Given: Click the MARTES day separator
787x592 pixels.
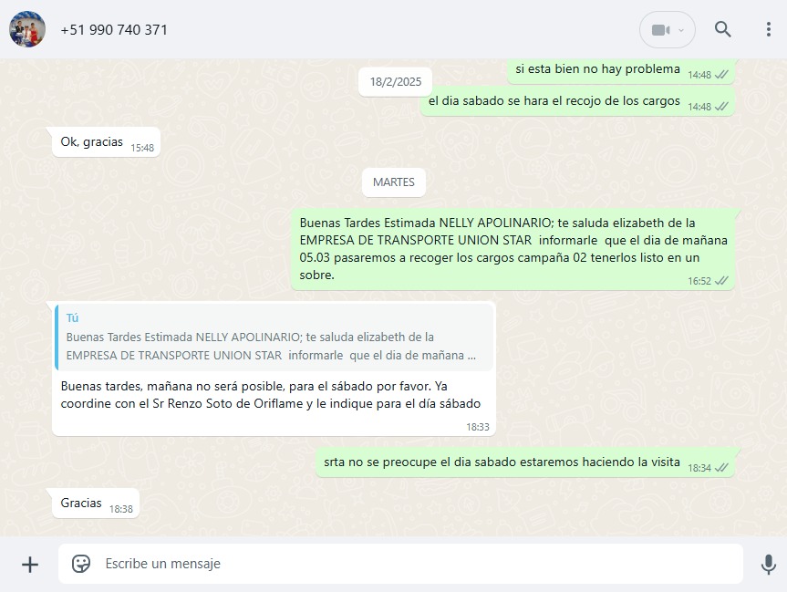Looking at the screenshot, I should click(394, 182).
